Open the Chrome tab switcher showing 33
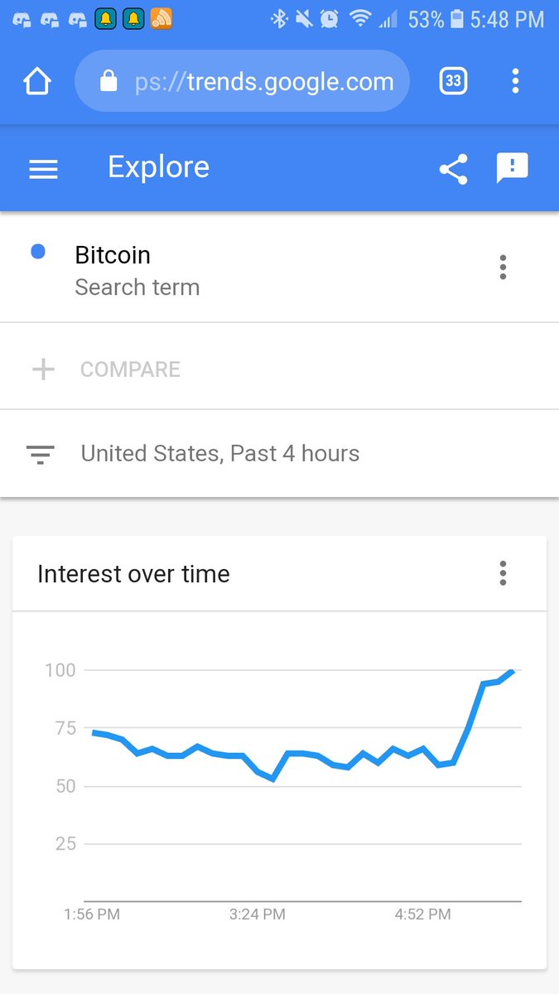Image resolution: width=559 pixels, height=994 pixels. pyautogui.click(x=453, y=81)
